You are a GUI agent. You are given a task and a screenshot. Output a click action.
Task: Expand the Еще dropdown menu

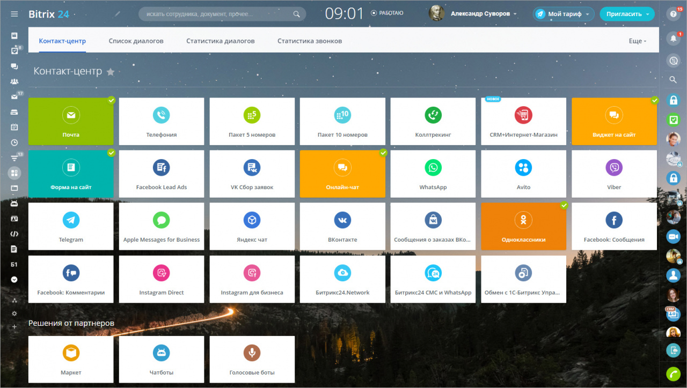click(637, 41)
